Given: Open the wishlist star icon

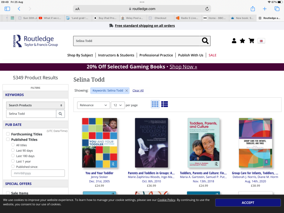Looking at the screenshot, I should click(x=242, y=41).
